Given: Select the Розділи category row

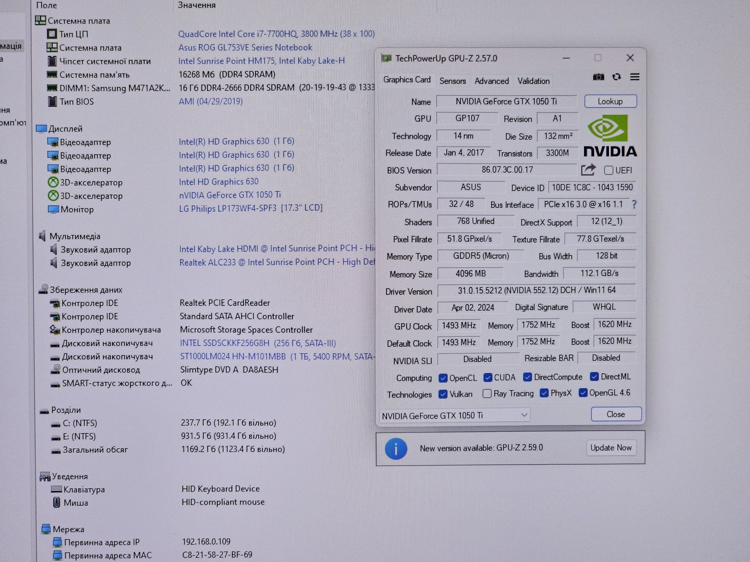Looking at the screenshot, I should [60, 410].
